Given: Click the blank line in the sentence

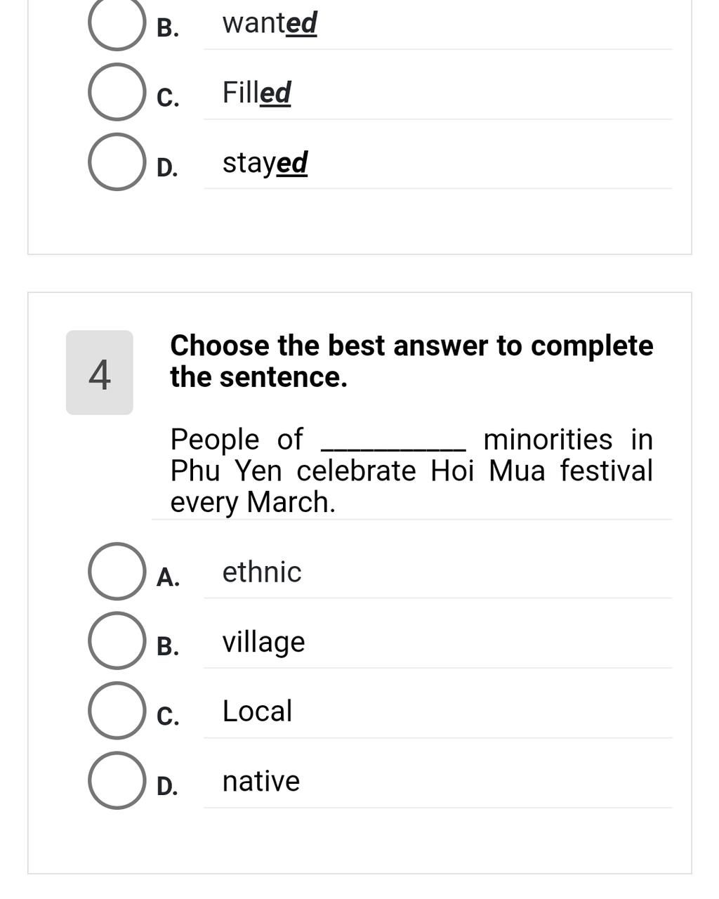Looking at the screenshot, I should [x=393, y=442].
